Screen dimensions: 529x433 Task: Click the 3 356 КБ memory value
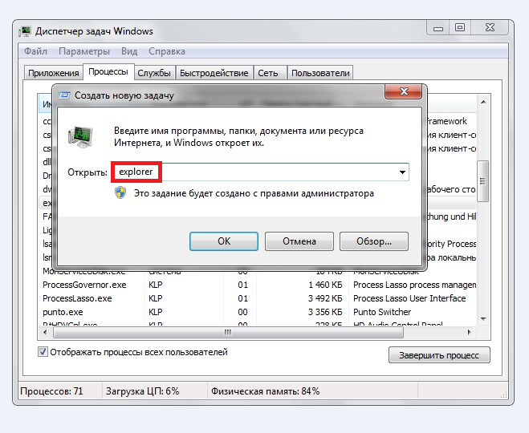pyautogui.click(x=325, y=312)
